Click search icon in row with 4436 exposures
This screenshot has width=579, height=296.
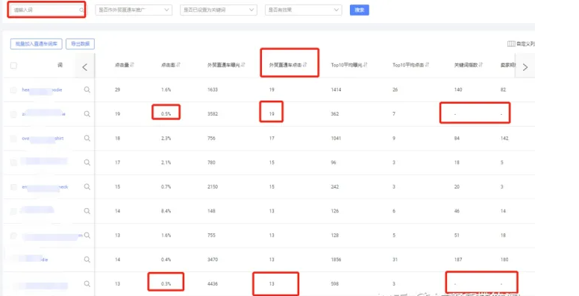point(87,284)
